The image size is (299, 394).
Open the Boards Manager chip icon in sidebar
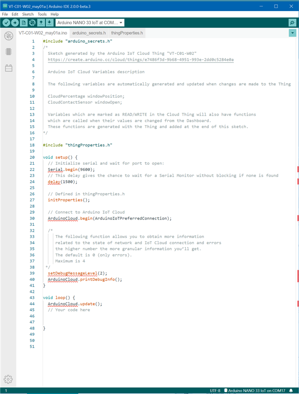tap(9, 52)
